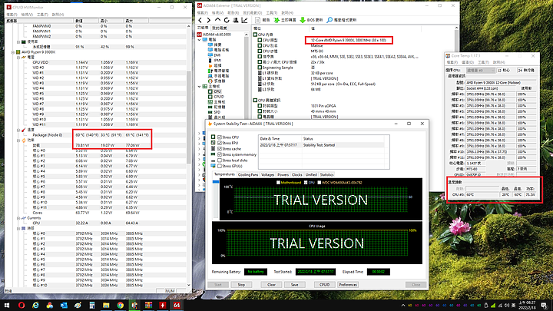Click Save button in stability test

[x=294, y=285]
